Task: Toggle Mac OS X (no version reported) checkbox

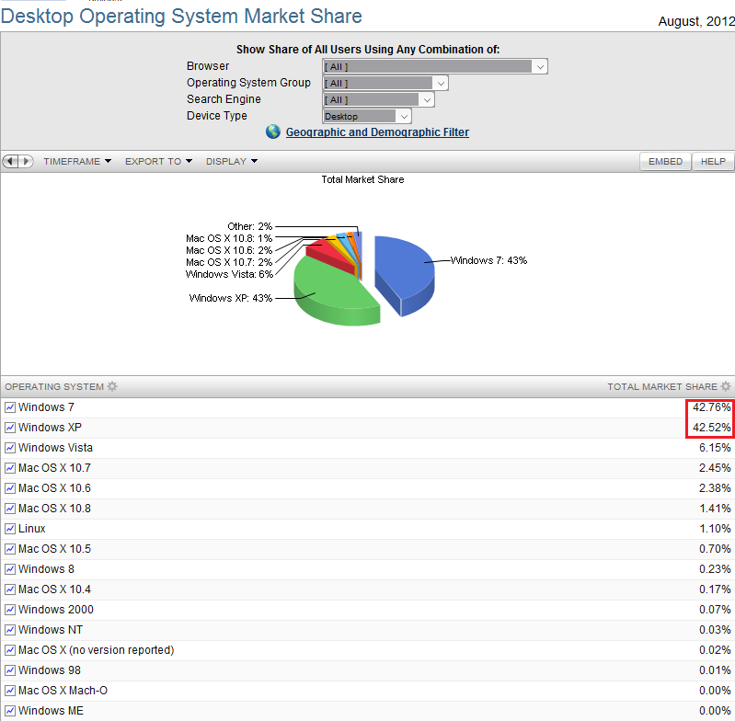Action: (10, 650)
